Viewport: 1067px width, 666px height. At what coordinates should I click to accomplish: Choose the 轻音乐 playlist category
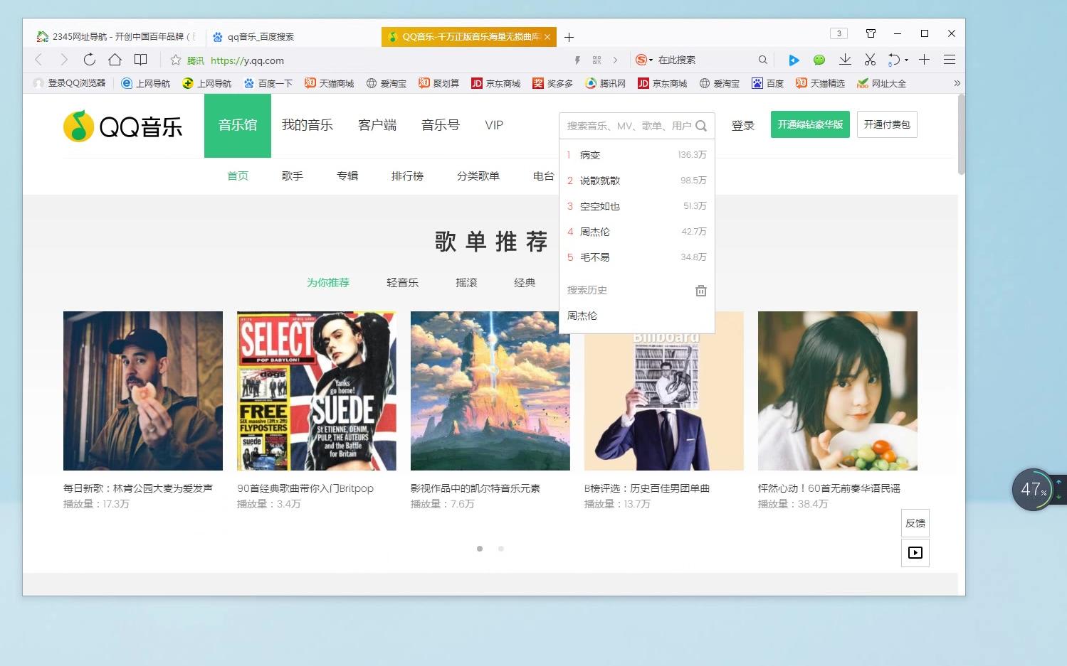[402, 282]
